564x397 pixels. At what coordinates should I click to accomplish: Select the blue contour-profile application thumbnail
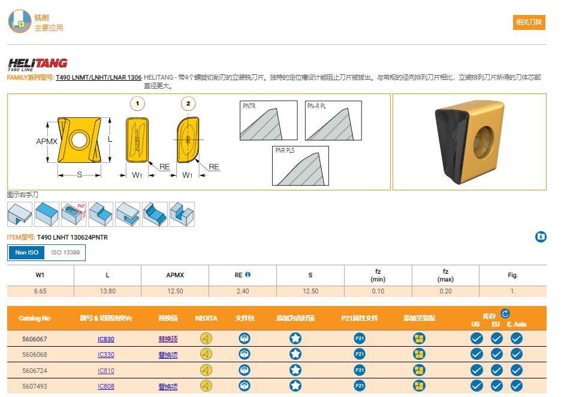pos(155,214)
